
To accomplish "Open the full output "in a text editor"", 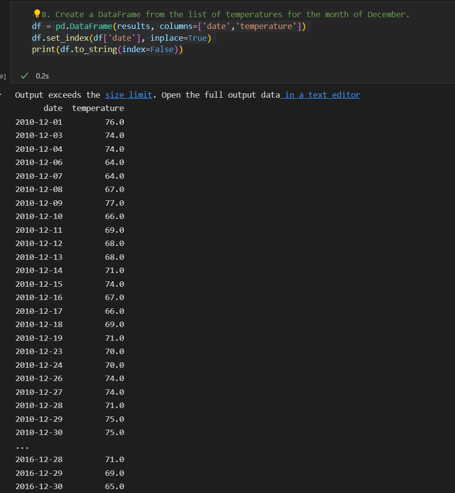I will 320,94.
